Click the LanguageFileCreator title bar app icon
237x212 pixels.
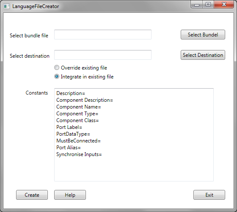coord(6,6)
